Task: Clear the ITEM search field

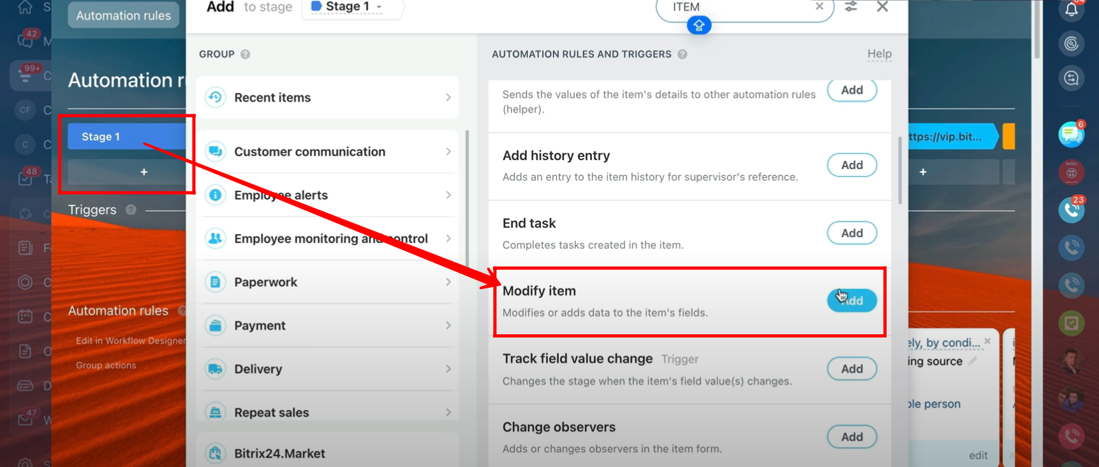Action: tap(820, 6)
